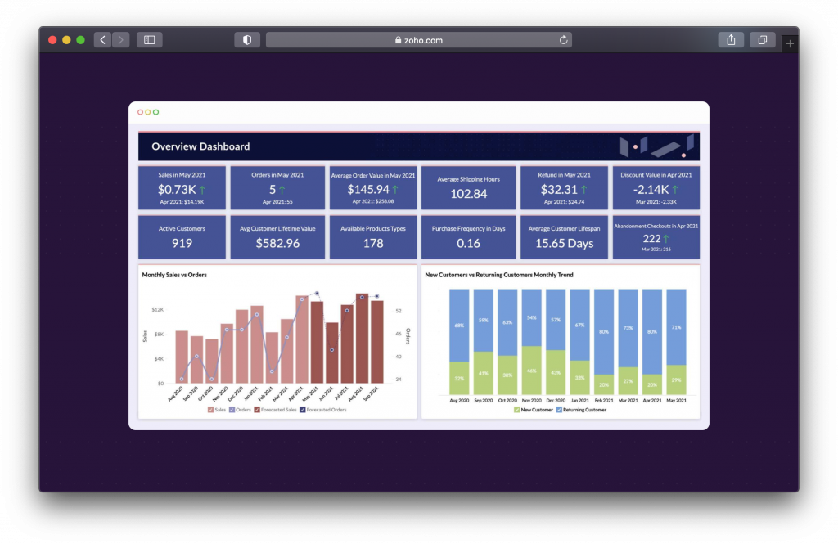Click the Purchase Frequency in Days card

point(469,237)
